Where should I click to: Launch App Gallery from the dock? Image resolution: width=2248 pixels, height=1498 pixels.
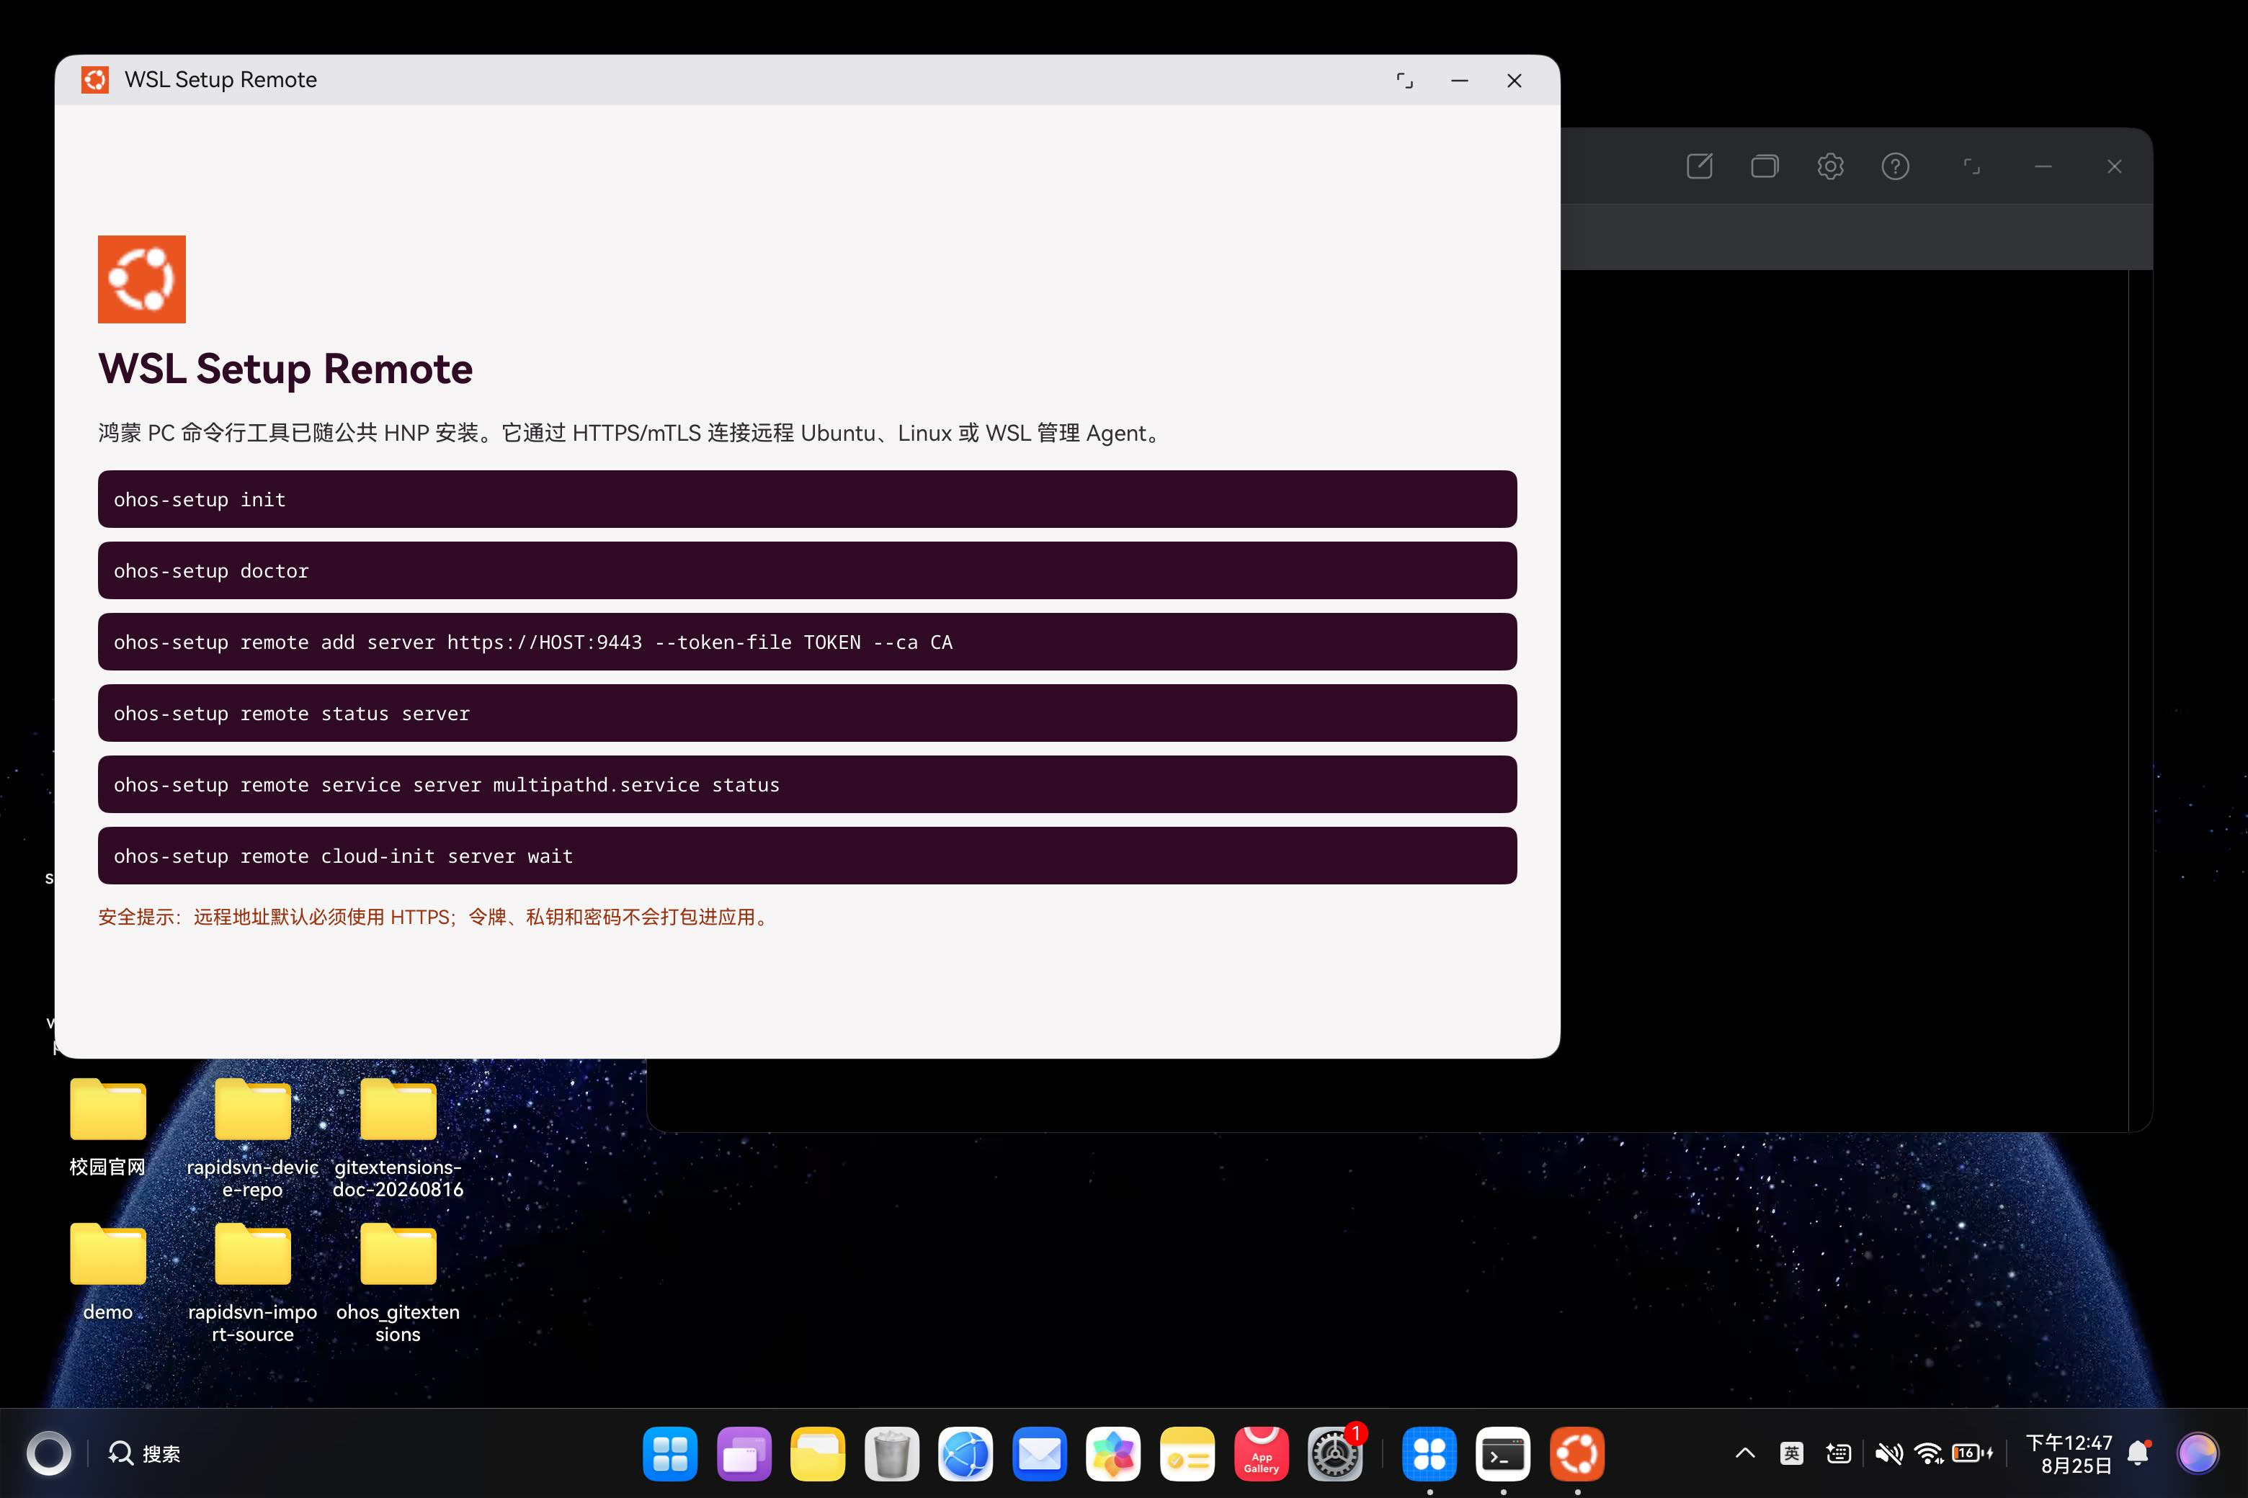1261,1454
